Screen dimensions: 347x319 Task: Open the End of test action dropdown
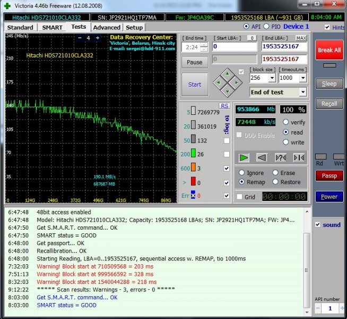[x=302, y=92]
